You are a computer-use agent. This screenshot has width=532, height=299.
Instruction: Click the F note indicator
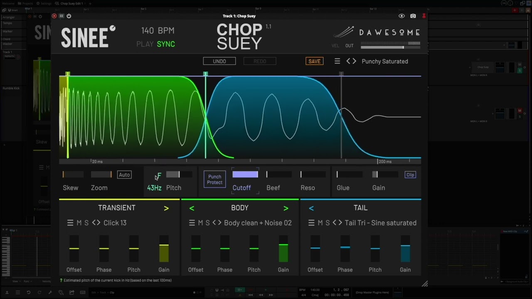[159, 176]
